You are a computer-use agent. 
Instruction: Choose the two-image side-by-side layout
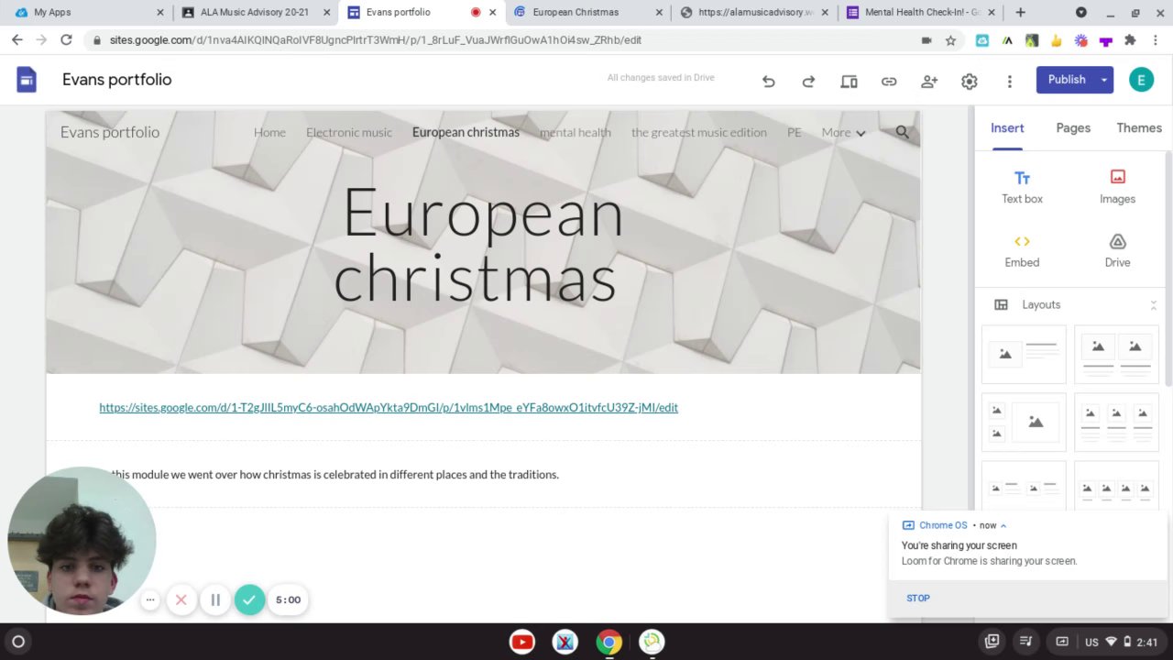pos(1116,355)
